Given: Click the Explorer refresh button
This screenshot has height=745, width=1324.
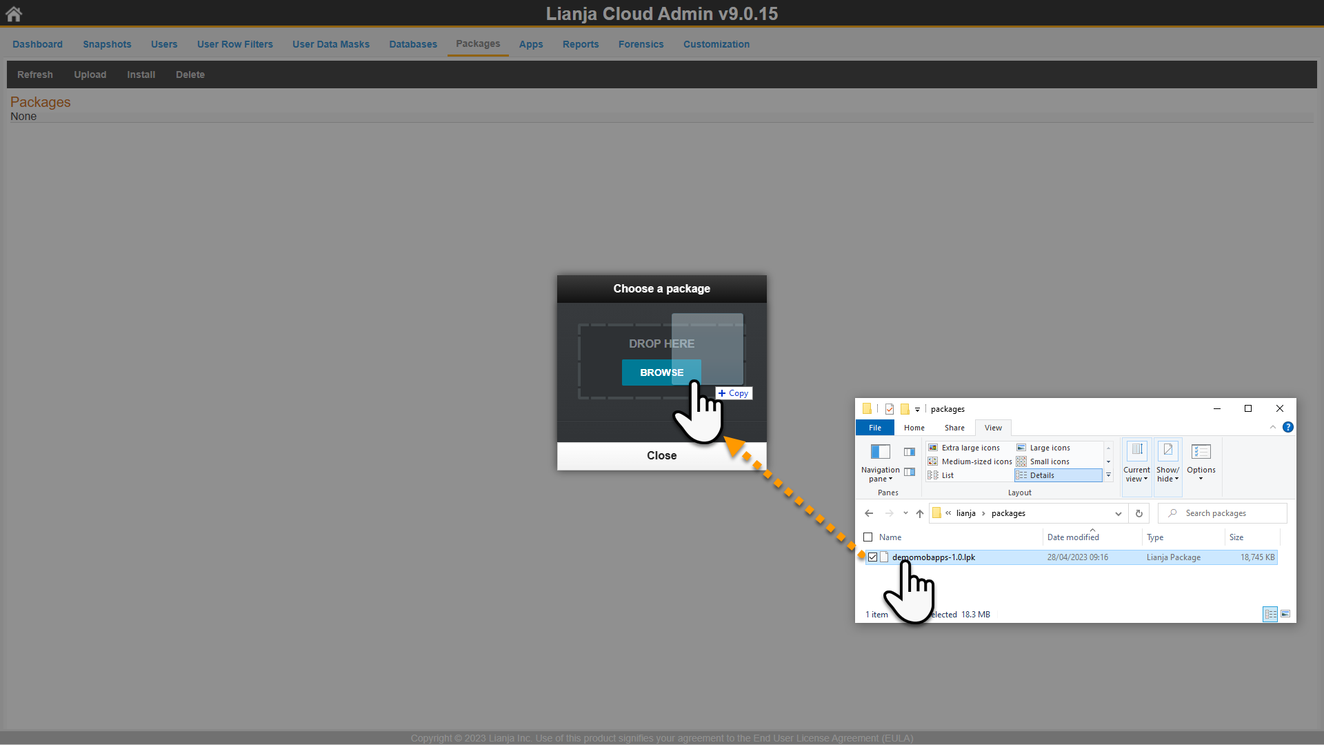Looking at the screenshot, I should point(1139,513).
